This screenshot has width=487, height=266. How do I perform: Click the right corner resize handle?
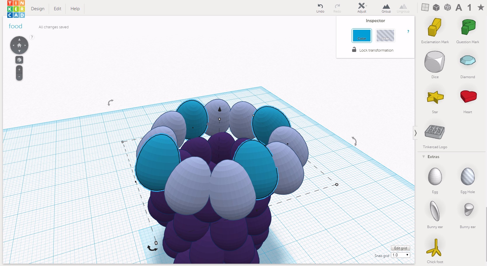coord(337,184)
